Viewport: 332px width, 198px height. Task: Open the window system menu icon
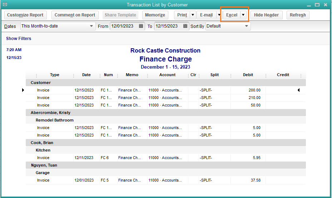[x=5, y=5]
